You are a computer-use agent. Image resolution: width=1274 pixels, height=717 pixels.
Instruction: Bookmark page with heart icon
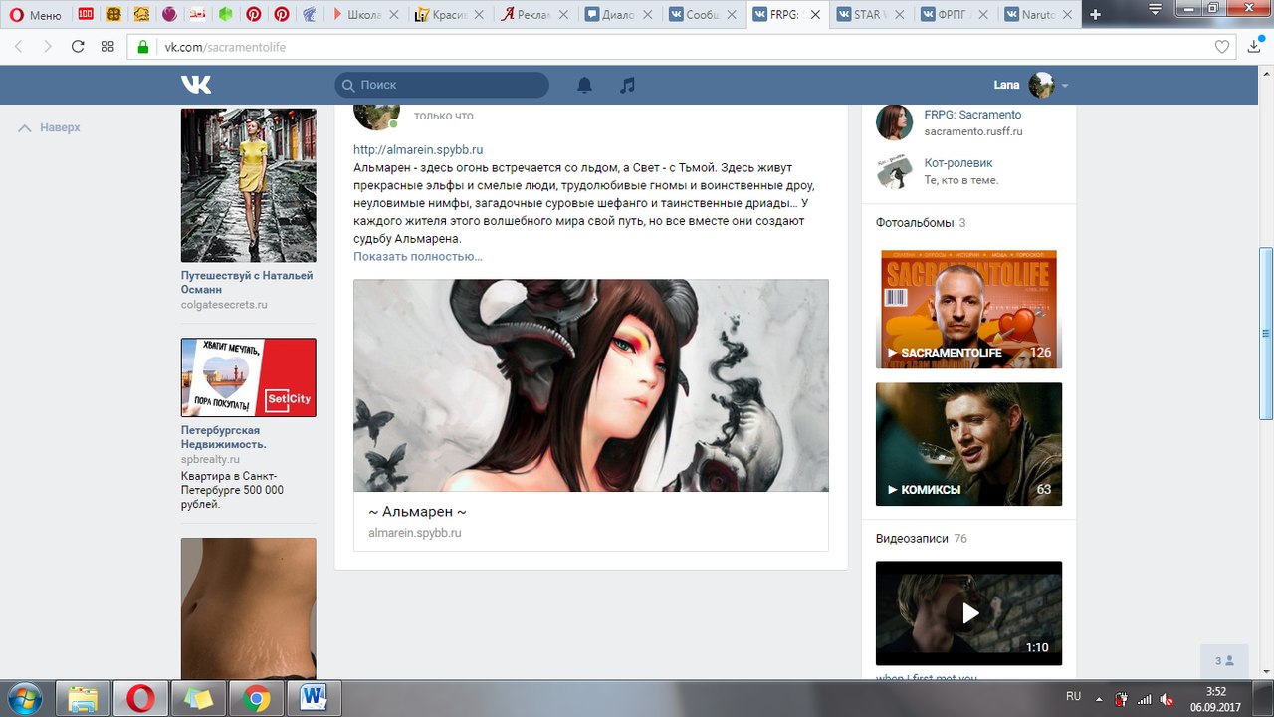(x=1222, y=47)
